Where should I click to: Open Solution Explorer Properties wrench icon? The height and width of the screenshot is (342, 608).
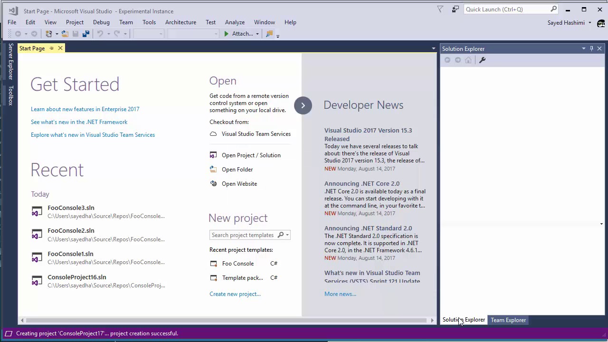482,60
